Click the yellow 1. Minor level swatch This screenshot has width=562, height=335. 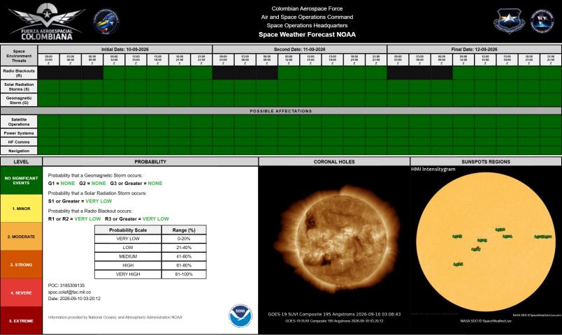[x=21, y=209]
